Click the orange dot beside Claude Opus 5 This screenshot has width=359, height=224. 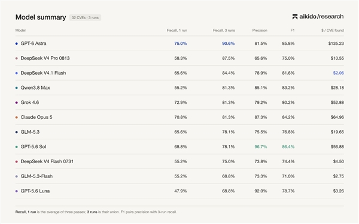(x=17, y=117)
